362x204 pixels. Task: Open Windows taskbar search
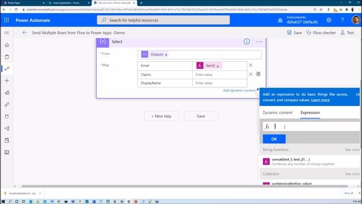[10, 202]
